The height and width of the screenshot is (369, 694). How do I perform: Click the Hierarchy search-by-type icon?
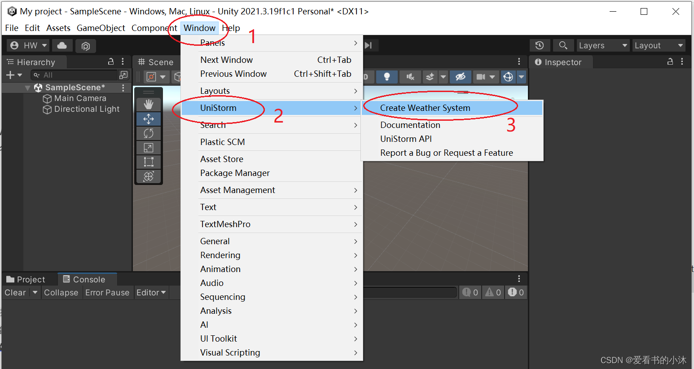pos(123,75)
